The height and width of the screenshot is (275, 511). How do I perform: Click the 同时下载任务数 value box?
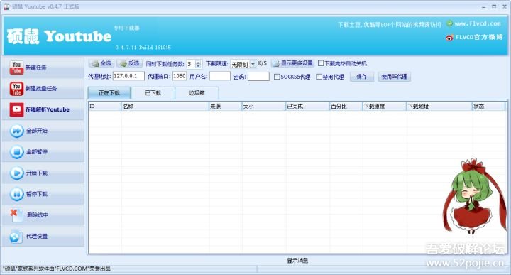click(x=190, y=64)
